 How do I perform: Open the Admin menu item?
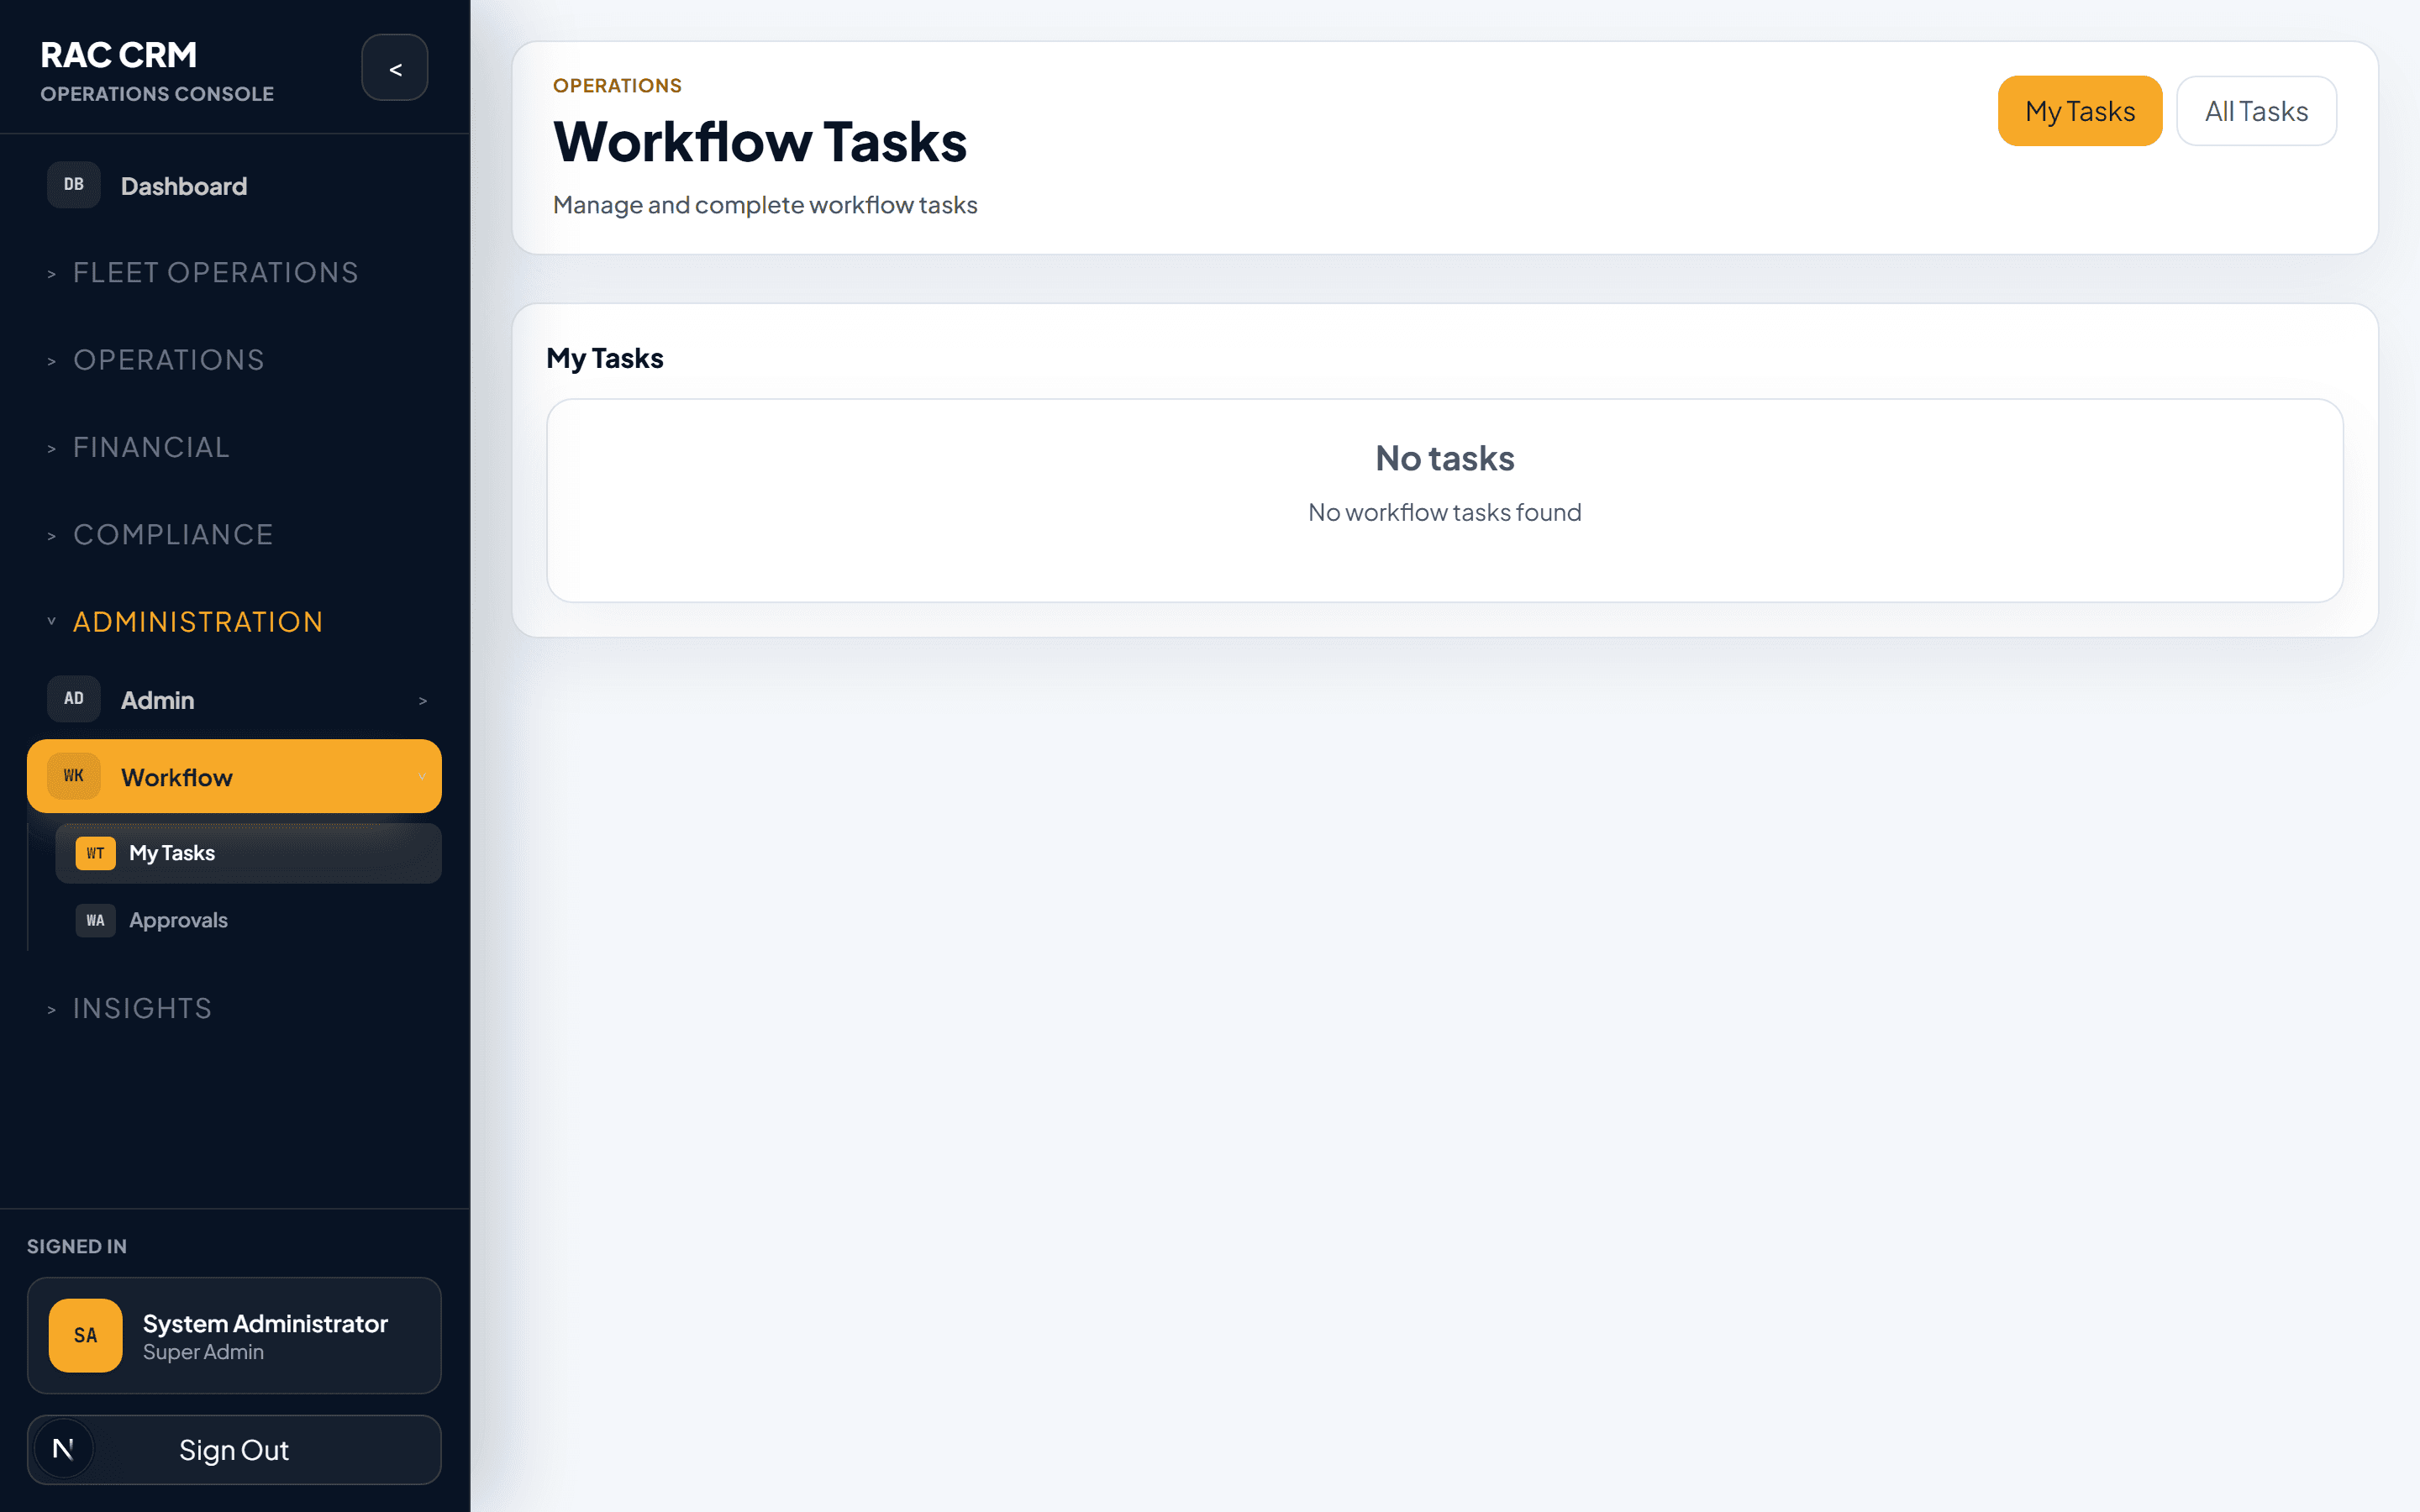pos(234,699)
